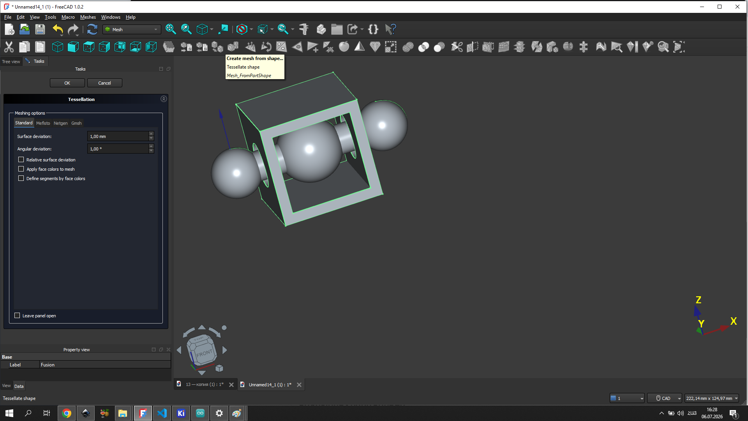Expand the undo history dropdown arrow
Image resolution: width=748 pixels, height=421 pixels.
62,35
